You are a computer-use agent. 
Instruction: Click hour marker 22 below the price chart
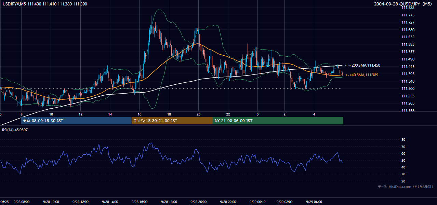[x=228, y=114]
